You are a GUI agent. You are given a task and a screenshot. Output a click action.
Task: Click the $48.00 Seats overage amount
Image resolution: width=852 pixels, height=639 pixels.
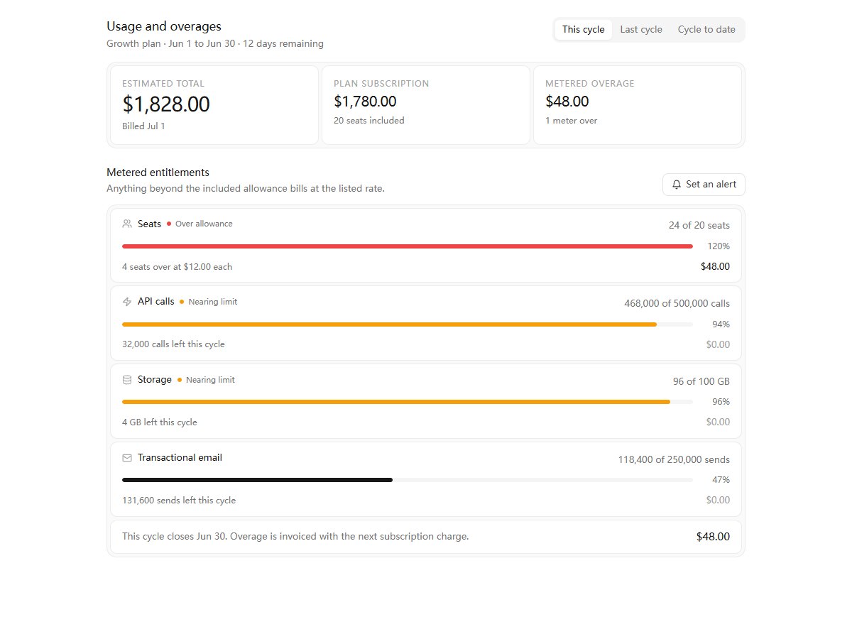(715, 267)
